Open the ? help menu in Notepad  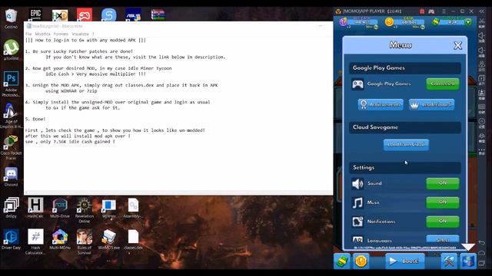point(93,34)
